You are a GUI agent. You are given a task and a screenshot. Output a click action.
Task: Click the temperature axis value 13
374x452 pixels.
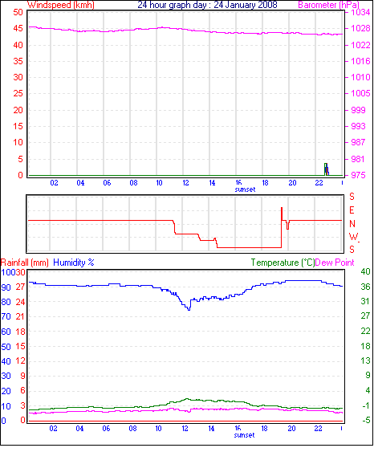(x=366, y=361)
